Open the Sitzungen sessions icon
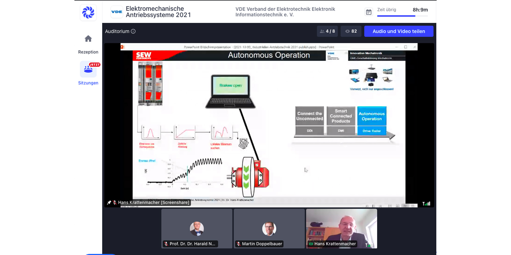The image size is (511, 255). 88,69
